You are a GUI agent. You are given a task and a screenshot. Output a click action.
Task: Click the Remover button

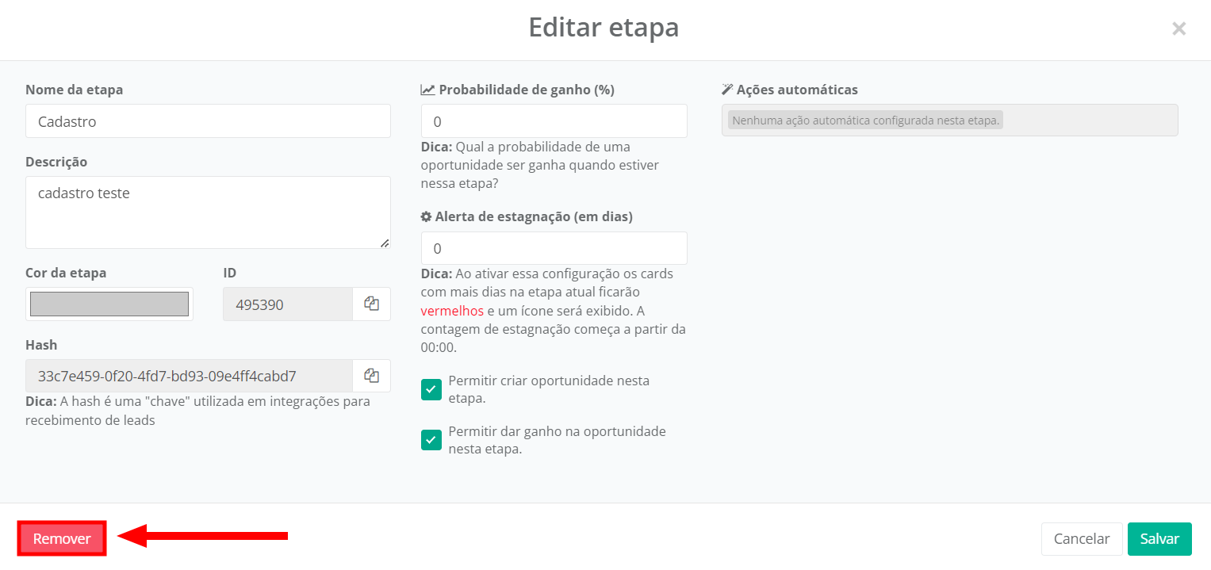point(62,539)
